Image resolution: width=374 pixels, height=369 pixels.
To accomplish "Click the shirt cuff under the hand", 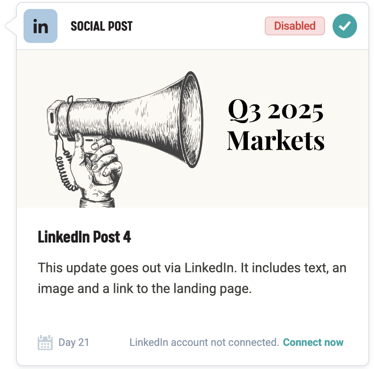I will point(98,202).
